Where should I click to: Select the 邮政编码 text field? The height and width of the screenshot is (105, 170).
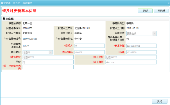point(89,52)
